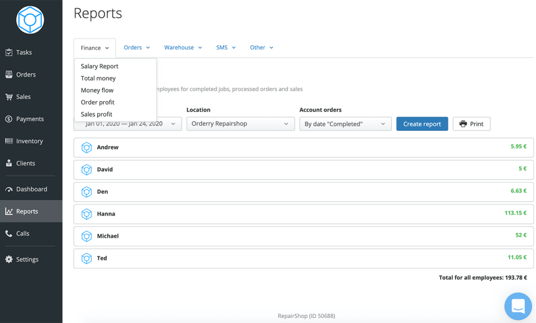Screen dimensions: 536x323
Task: Go to Clients in the sidebar
Action: tap(26, 163)
